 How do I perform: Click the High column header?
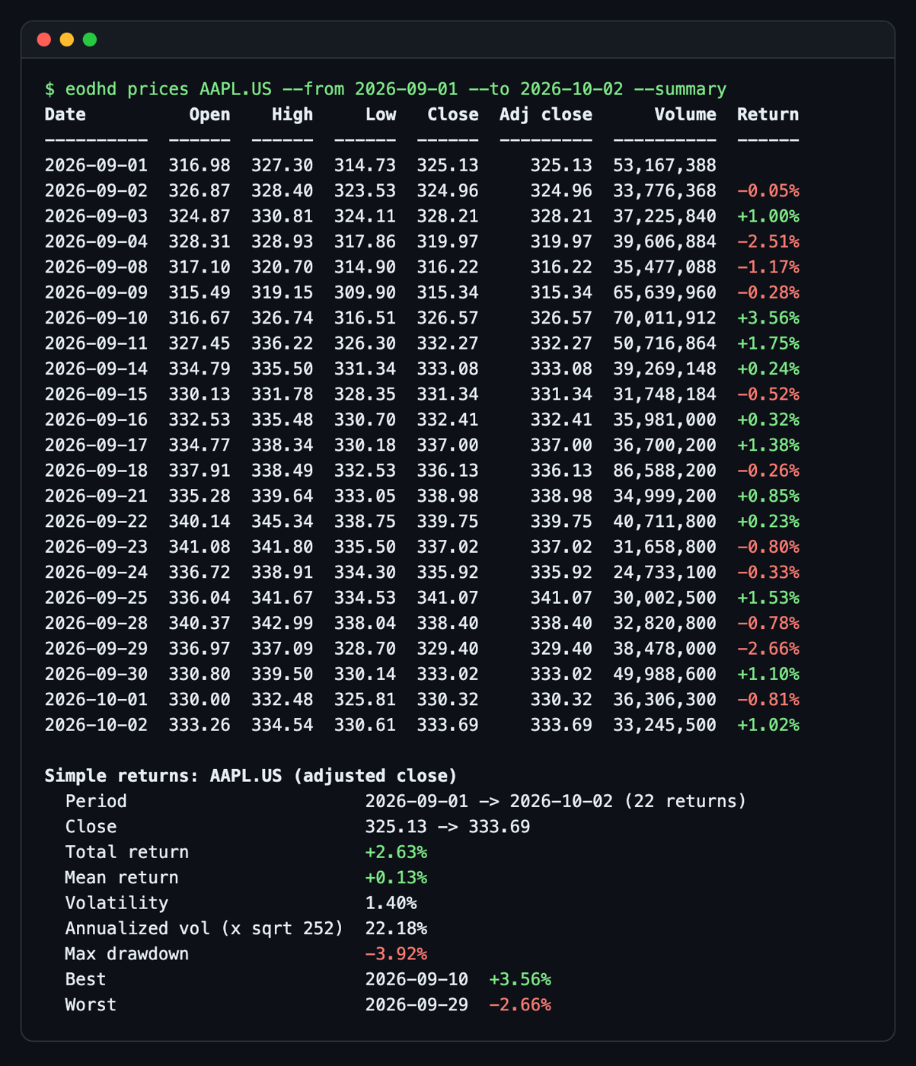pyautogui.click(x=292, y=114)
